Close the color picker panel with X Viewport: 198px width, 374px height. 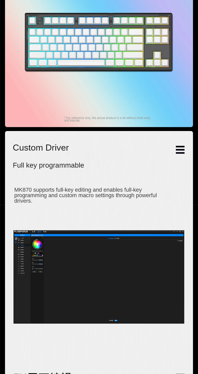point(43,238)
